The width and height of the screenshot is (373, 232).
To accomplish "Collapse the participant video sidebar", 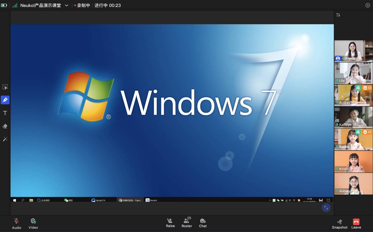I will point(338,15).
